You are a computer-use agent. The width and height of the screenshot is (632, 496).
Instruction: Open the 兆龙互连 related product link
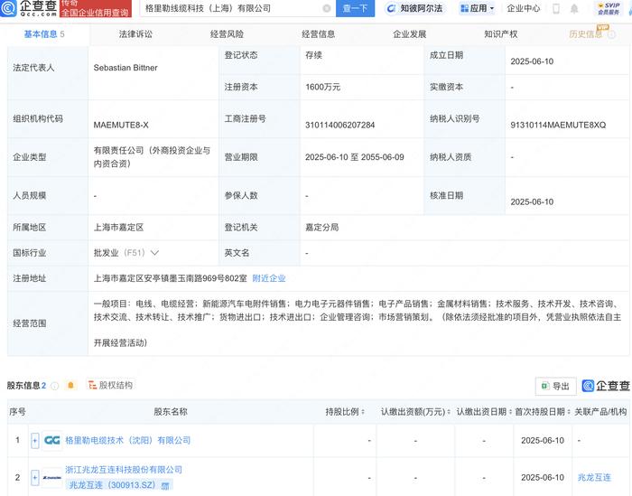(594, 478)
